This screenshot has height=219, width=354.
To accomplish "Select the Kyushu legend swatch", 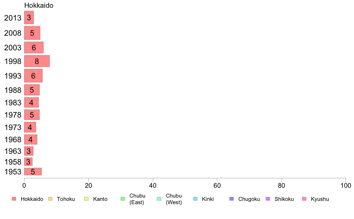I will (304, 199).
